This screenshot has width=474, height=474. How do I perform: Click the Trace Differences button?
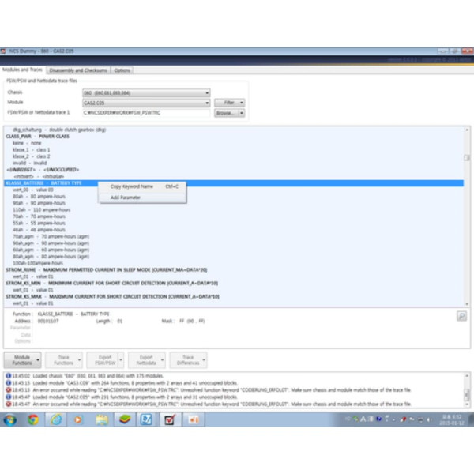[188, 360]
